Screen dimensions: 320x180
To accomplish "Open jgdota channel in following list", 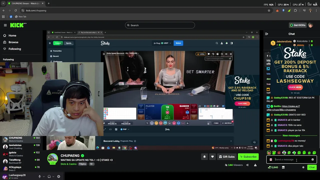I will click(21, 154).
